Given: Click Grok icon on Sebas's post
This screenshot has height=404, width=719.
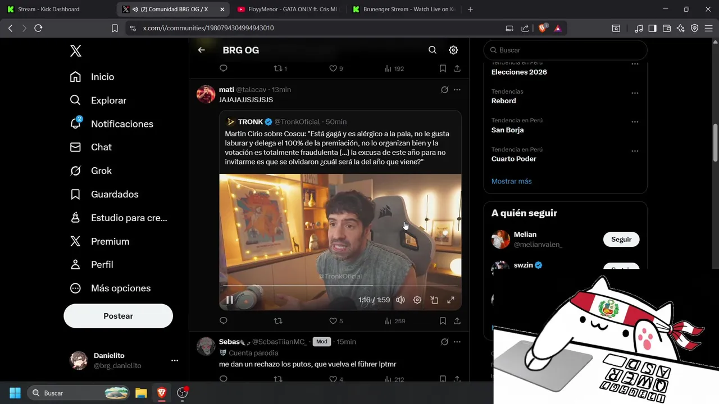Looking at the screenshot, I should pyautogui.click(x=444, y=342).
